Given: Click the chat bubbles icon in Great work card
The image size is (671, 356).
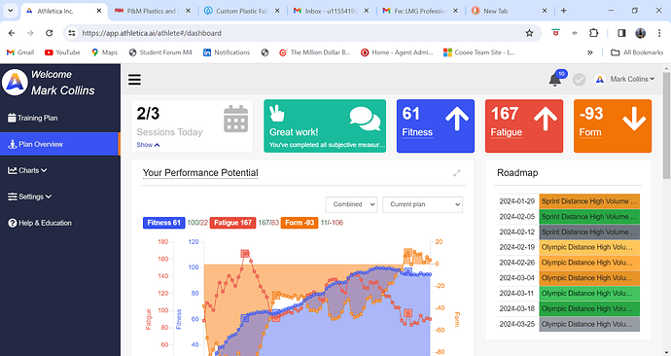Looking at the screenshot, I should (x=365, y=119).
